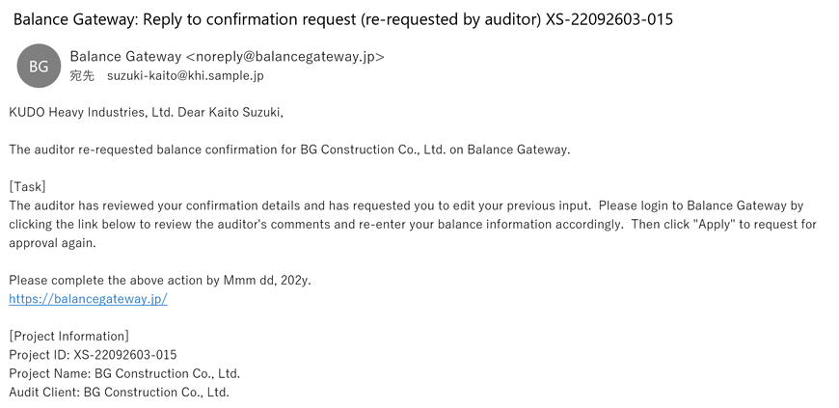Open the balancegateway.jp login link
839x408 pixels.
pyautogui.click(x=88, y=299)
